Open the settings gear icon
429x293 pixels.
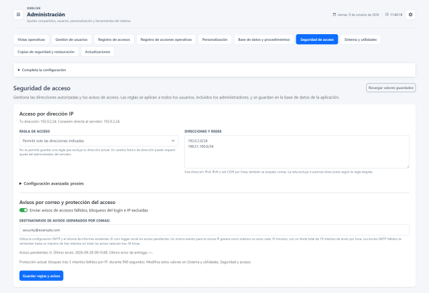(x=410, y=15)
